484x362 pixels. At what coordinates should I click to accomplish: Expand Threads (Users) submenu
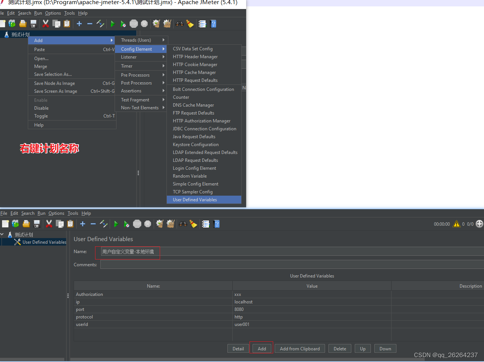point(141,40)
